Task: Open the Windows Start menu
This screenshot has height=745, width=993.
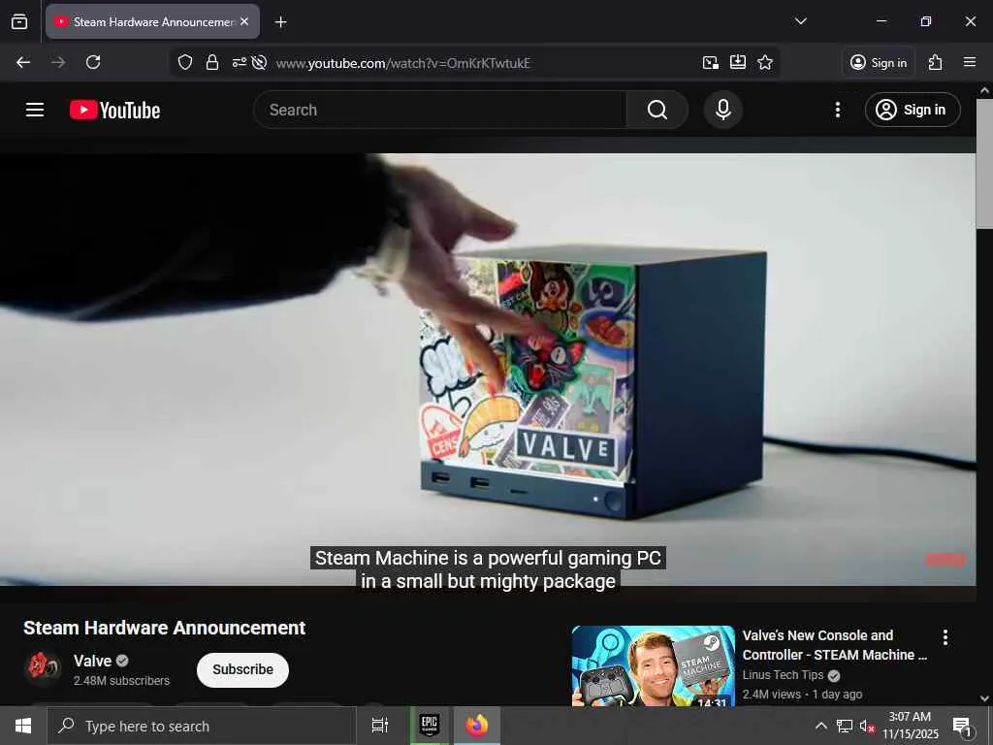Action: click(x=23, y=726)
